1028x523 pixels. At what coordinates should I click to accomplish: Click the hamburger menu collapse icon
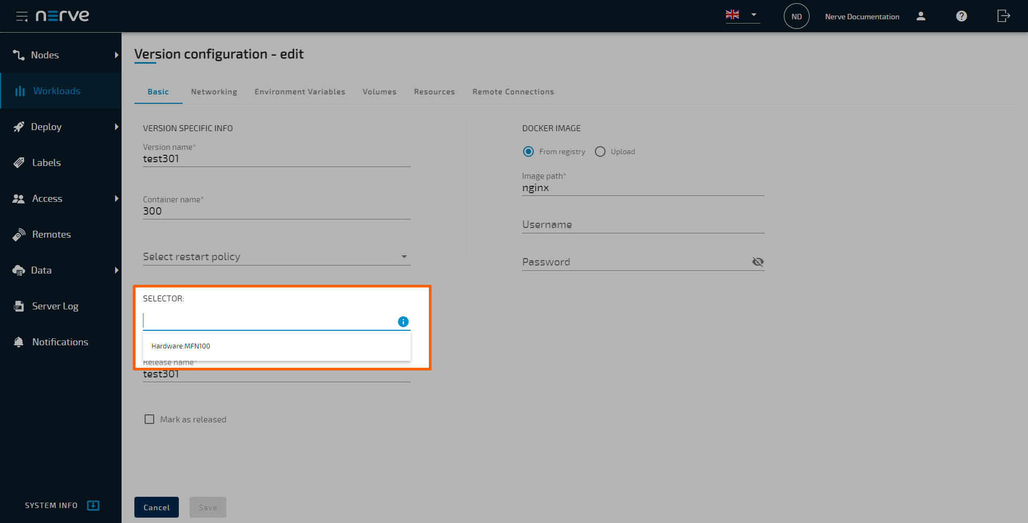click(x=21, y=17)
